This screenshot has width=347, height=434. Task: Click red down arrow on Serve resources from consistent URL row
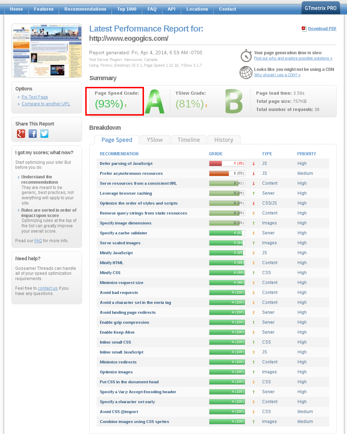tap(254, 184)
